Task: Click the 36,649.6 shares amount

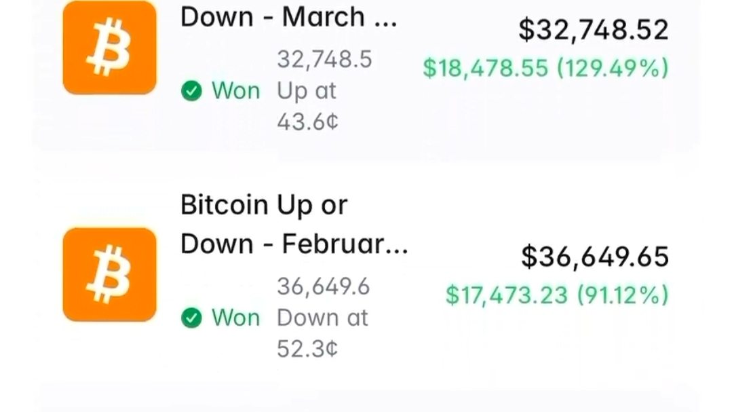Action: pyautogui.click(x=324, y=287)
